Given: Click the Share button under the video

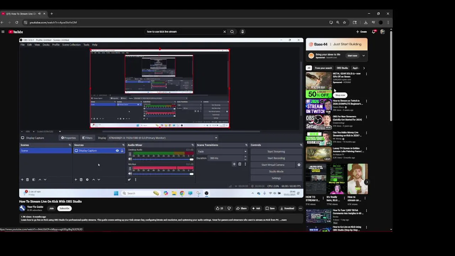Looking at the screenshot, I should click(242, 208).
